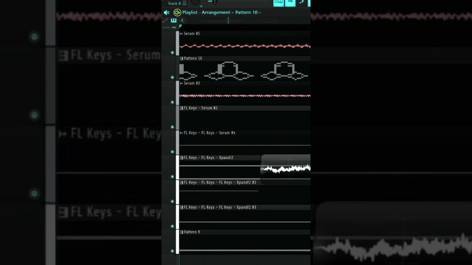
Task: Click the pattern icon before first Xpand!2 clip
Action: click(181, 158)
